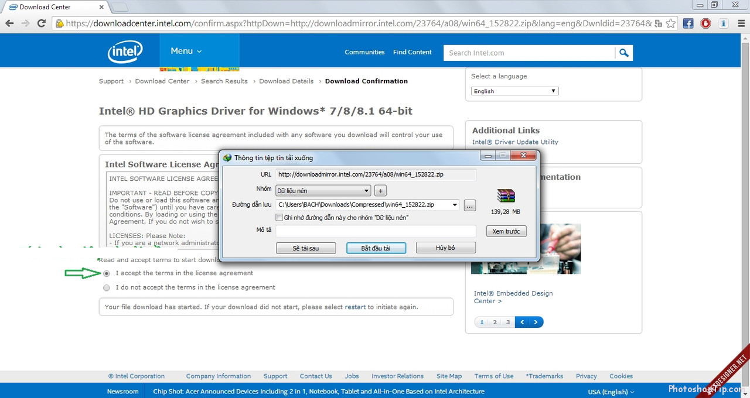Reload the page with refresh icon
The image size is (750, 398).
coord(41,23)
